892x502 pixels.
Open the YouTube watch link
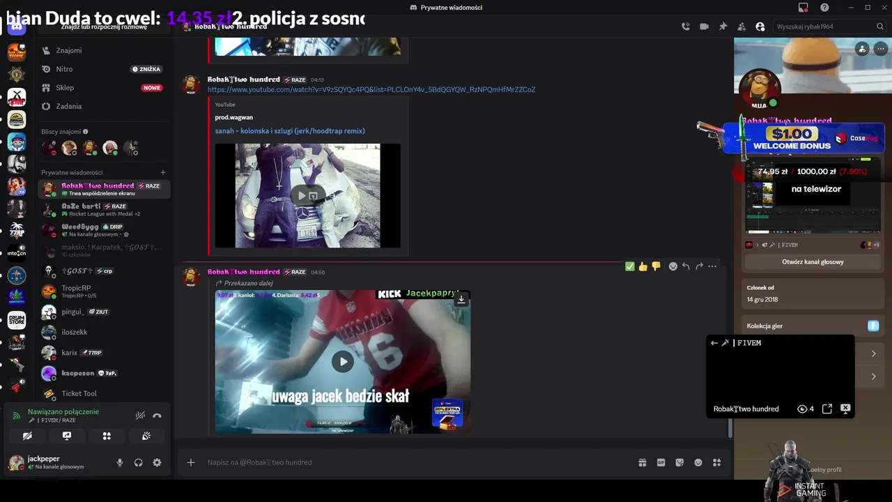[x=371, y=89]
